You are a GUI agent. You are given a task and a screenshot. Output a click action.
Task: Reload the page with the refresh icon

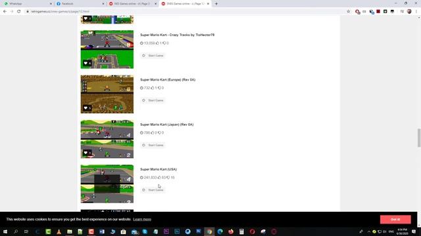pos(19,12)
